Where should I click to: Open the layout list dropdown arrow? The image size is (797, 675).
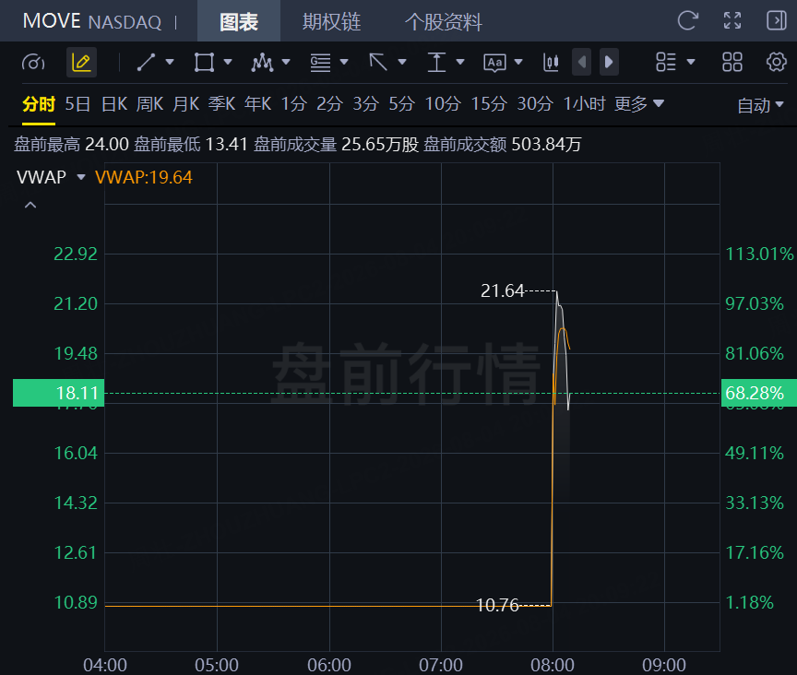tap(691, 62)
